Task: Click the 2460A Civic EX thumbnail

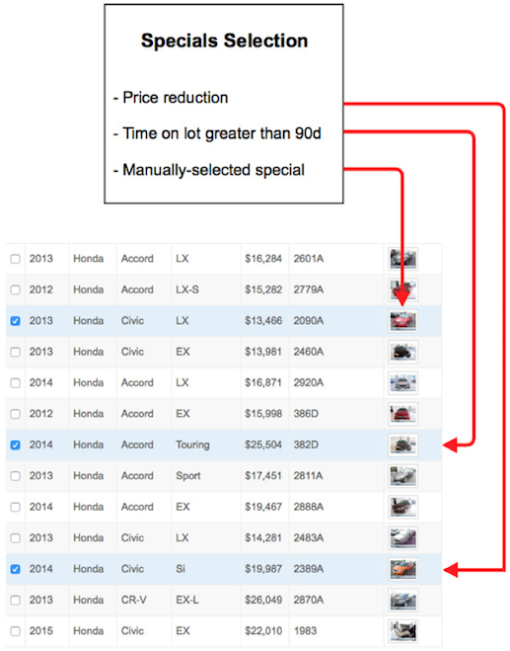Action: pos(402,352)
